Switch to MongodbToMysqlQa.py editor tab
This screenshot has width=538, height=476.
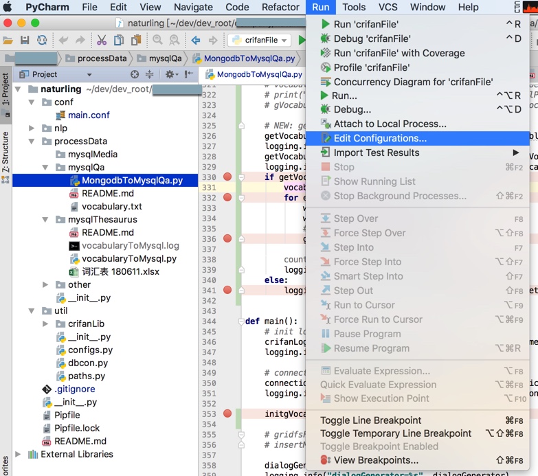click(254, 74)
